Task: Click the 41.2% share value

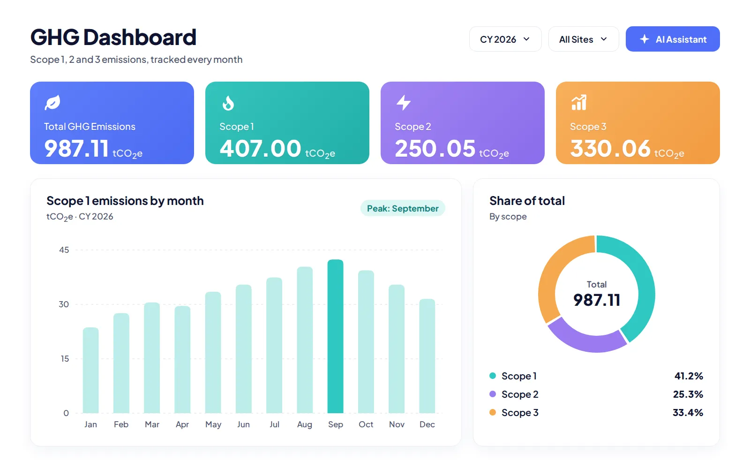Action: [x=689, y=376]
